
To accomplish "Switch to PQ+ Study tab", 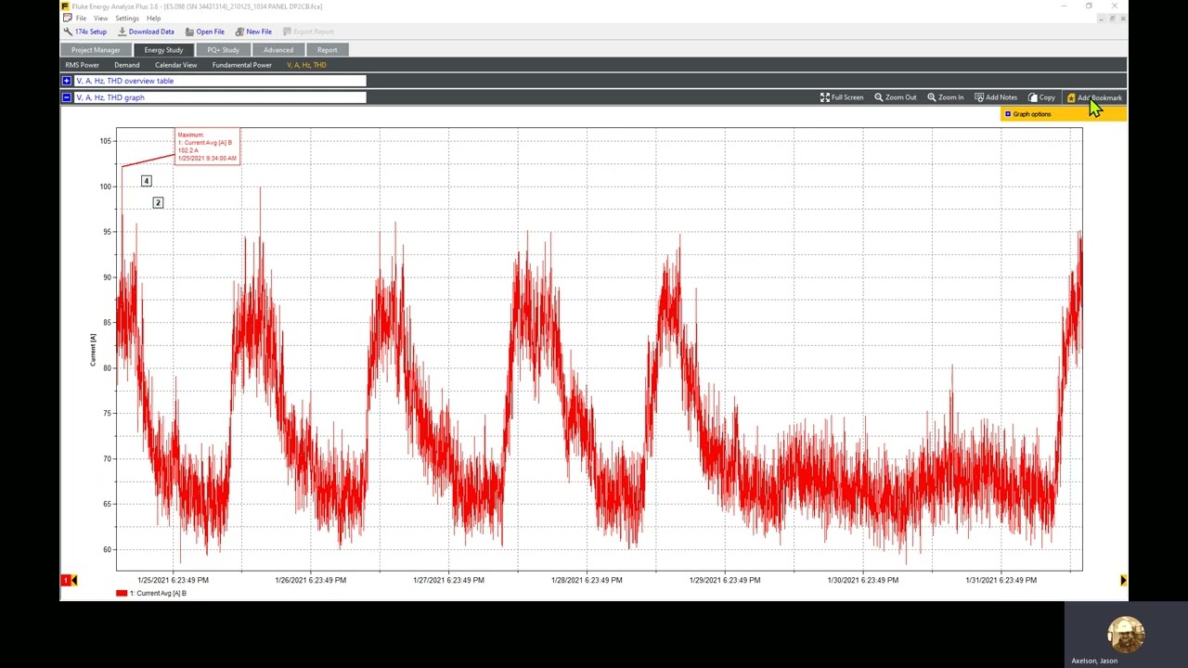I will (x=223, y=50).
